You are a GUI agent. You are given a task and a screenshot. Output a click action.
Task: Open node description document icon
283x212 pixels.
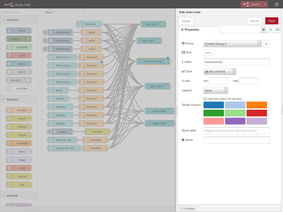coord(270,29)
